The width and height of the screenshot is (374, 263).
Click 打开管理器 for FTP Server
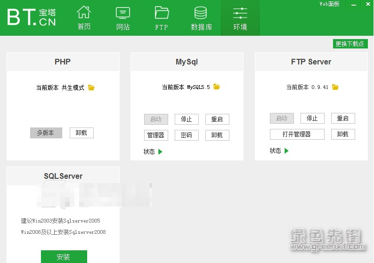297,134
